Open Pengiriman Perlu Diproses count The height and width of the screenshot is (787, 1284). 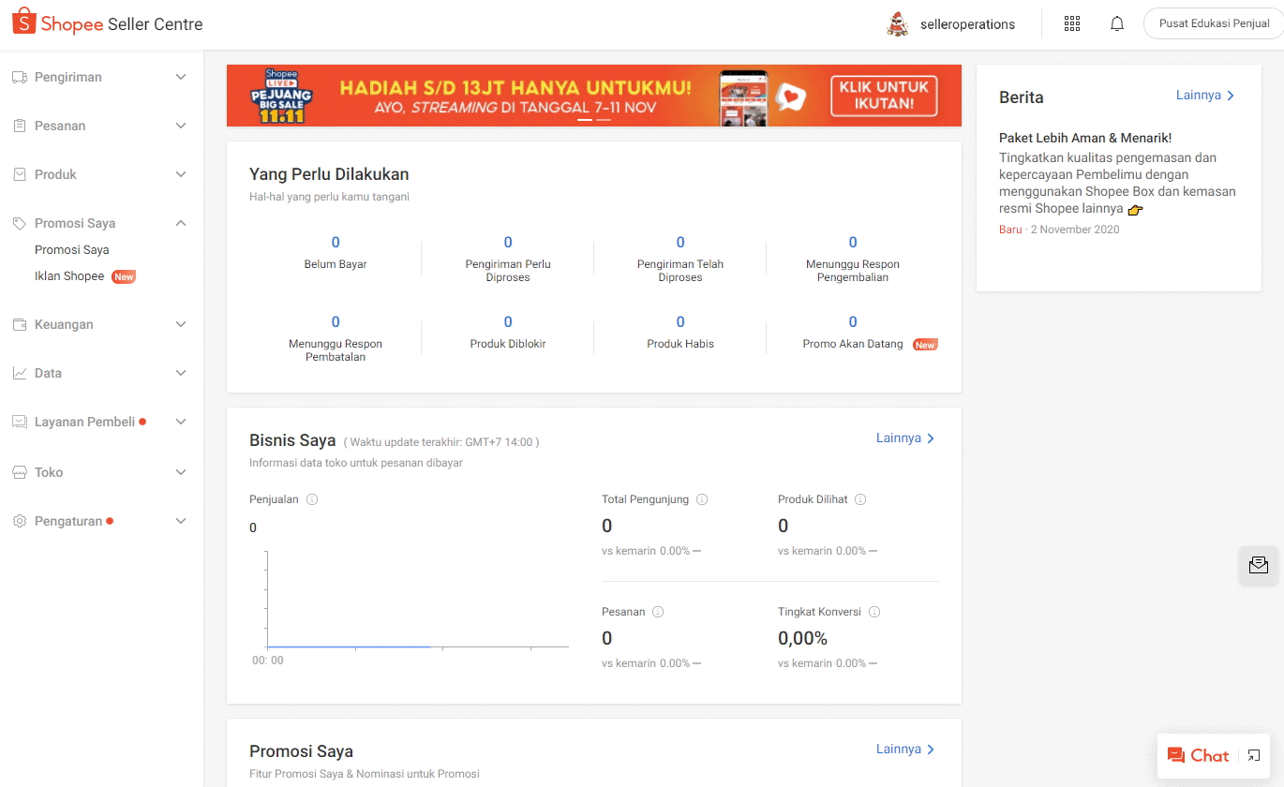tap(508, 243)
